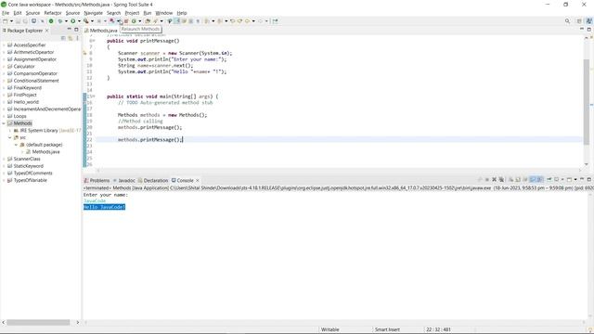594x334 pixels.
Task: Click the Smart Insert status bar entry
Action: pos(387,329)
